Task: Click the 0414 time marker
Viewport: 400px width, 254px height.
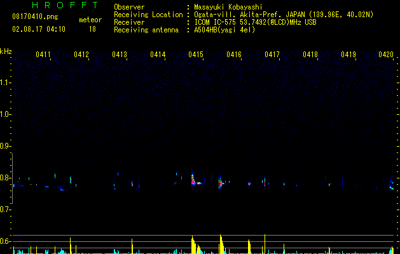Action: pos(158,55)
